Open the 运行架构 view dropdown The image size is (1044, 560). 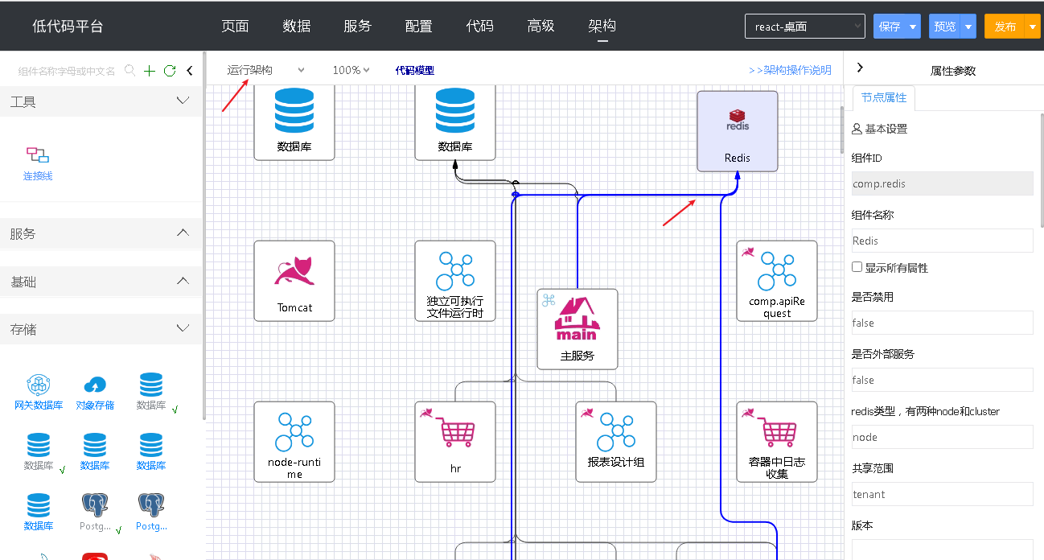coord(266,70)
